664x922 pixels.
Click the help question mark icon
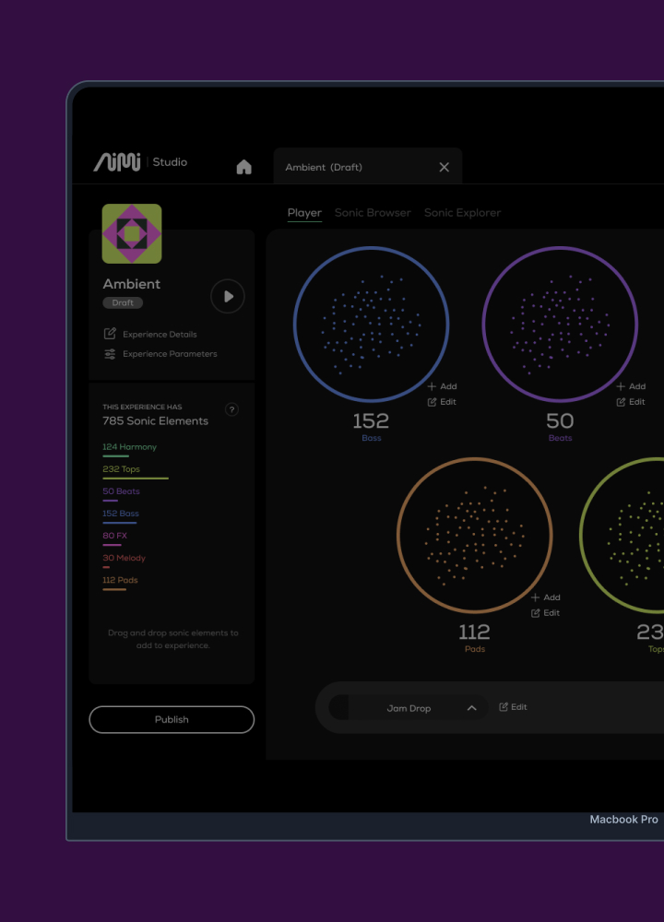232,409
